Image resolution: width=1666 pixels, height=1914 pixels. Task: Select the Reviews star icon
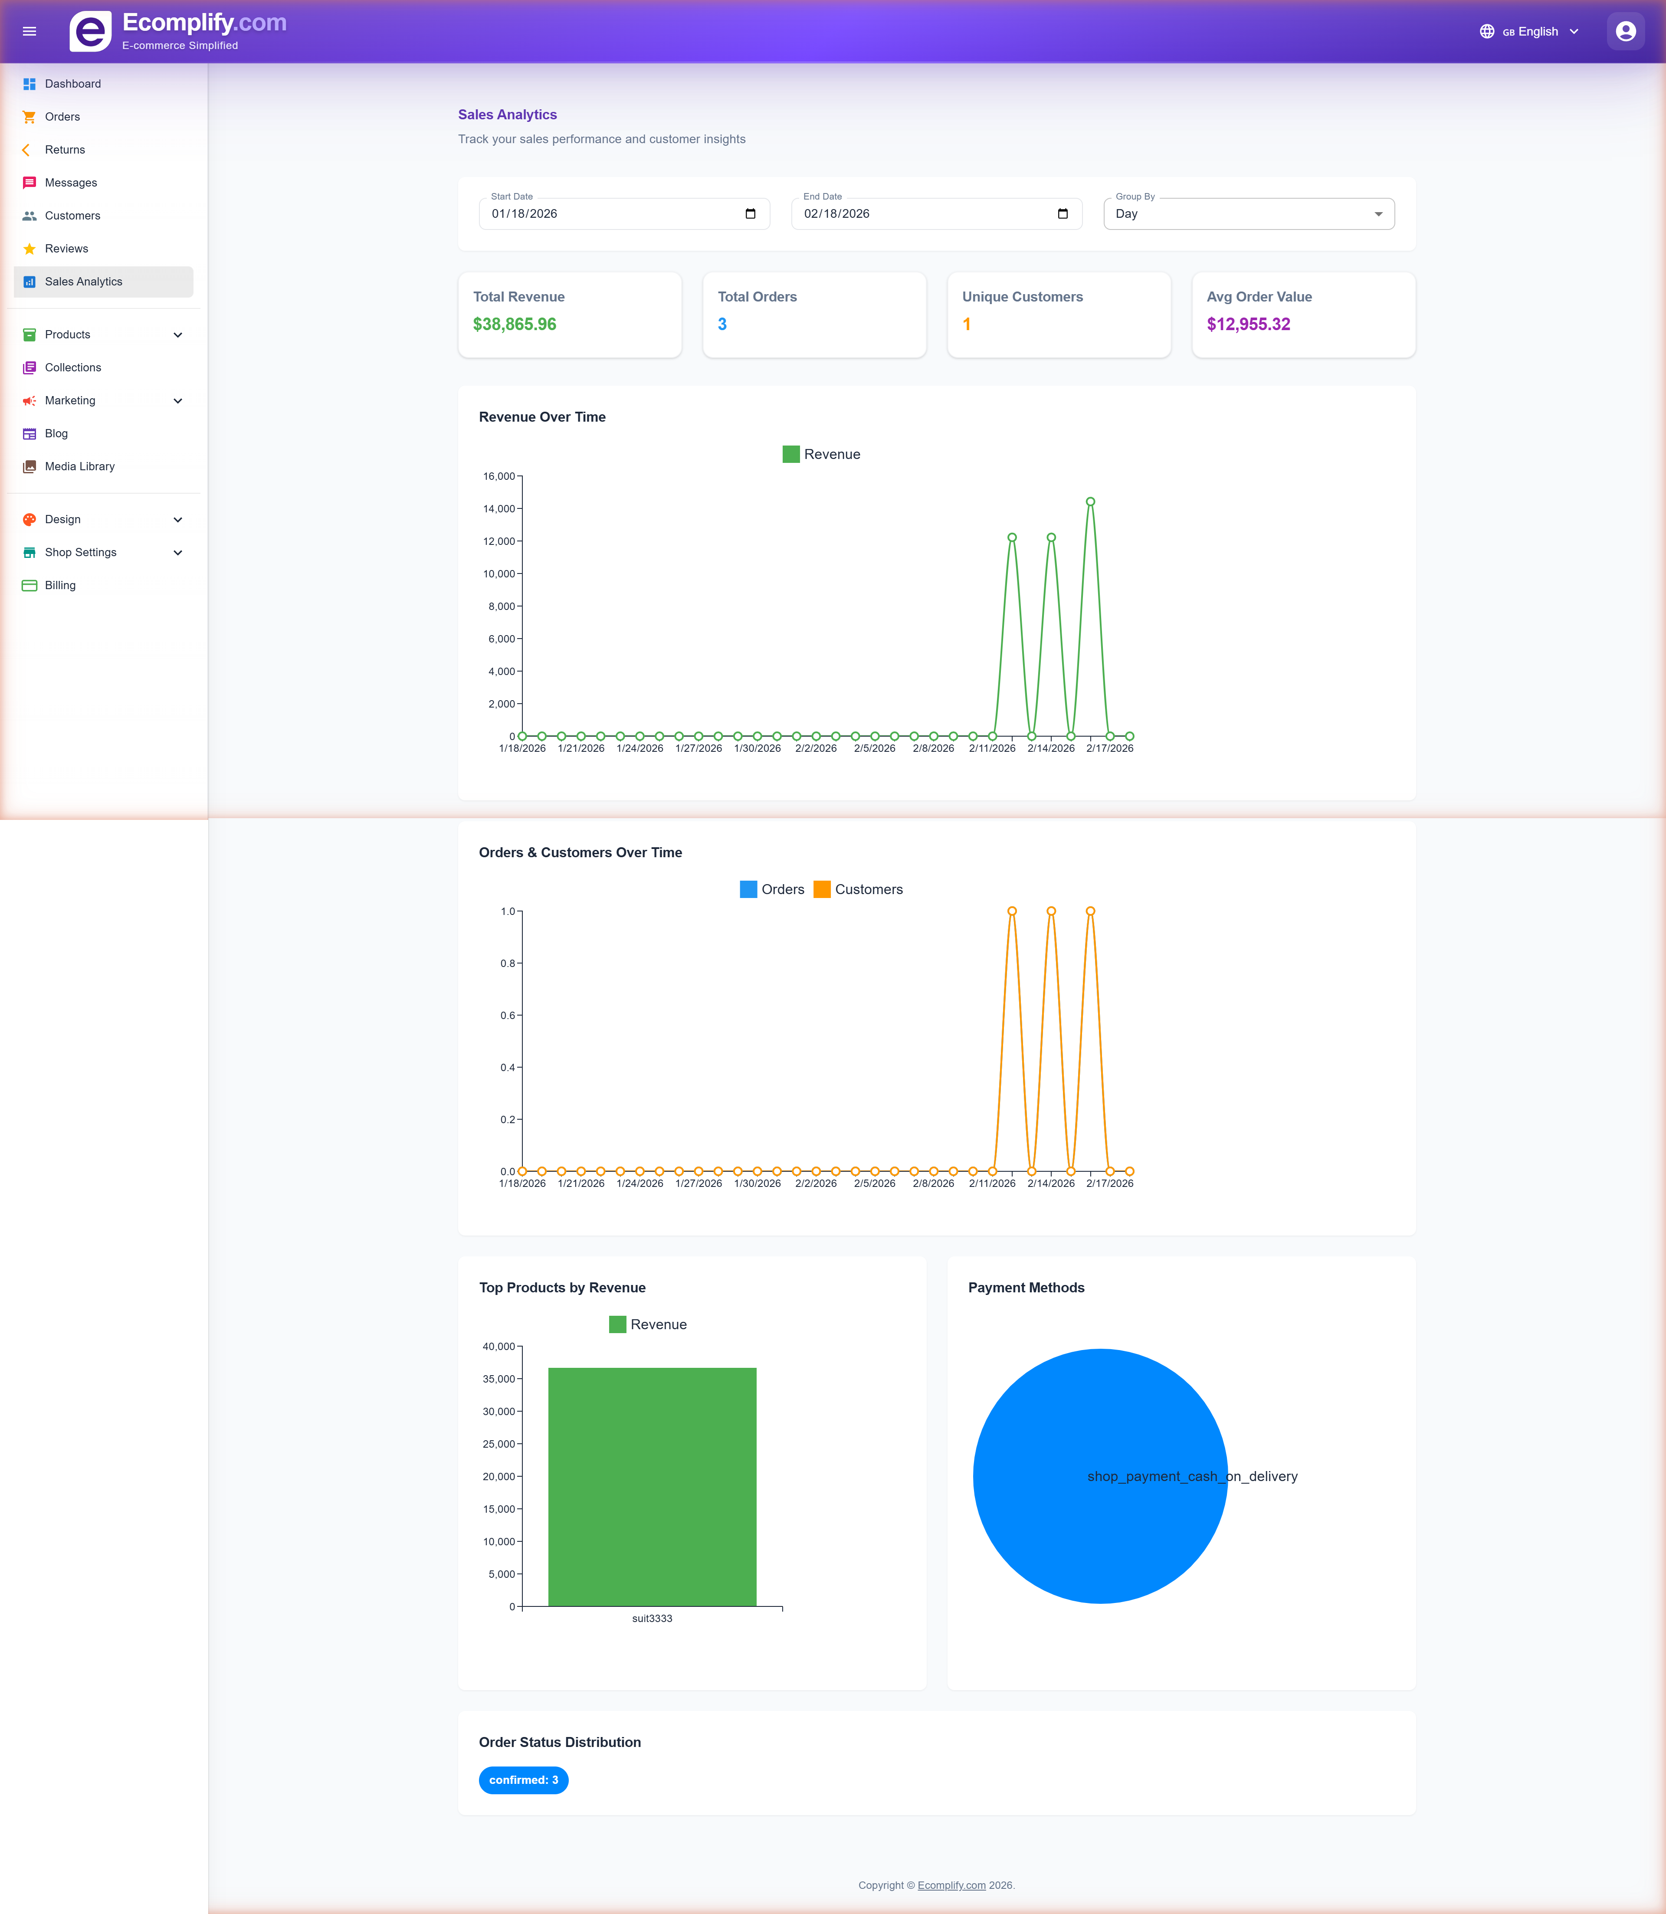(29, 248)
